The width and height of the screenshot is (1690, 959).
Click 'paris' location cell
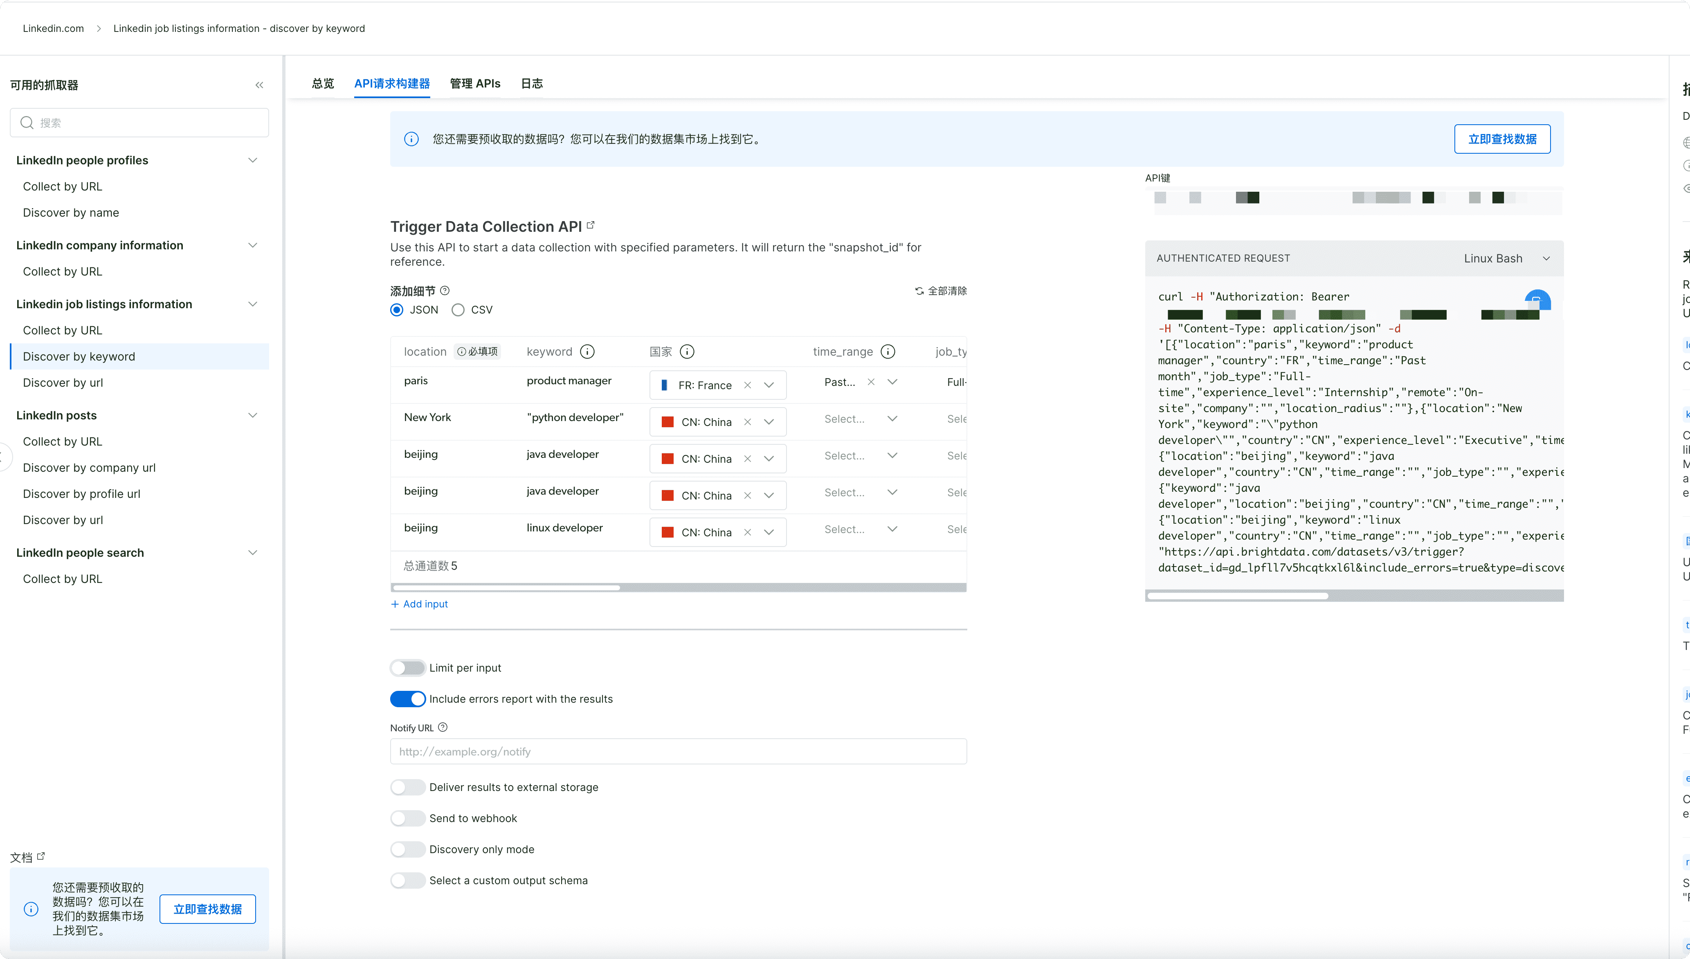(x=416, y=381)
